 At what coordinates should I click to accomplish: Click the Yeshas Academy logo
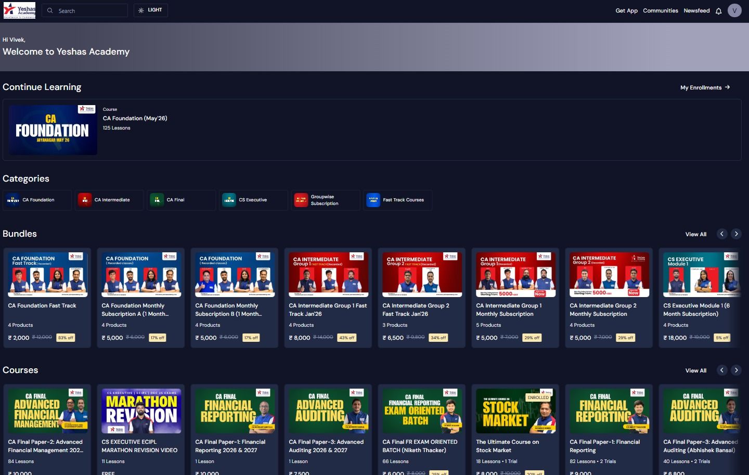pyautogui.click(x=20, y=10)
